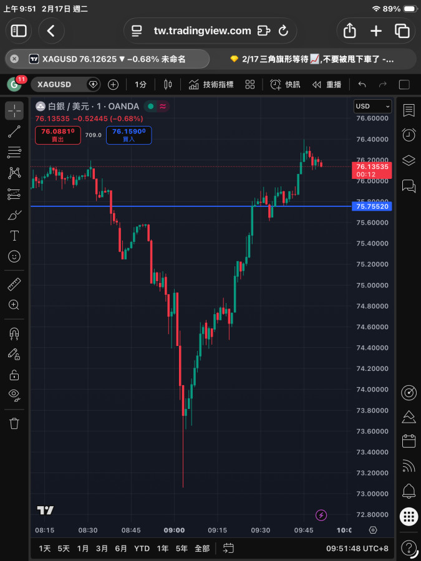Hide all drawings with eye icon
Image resolution: width=421 pixels, height=561 pixels.
pos(14,395)
